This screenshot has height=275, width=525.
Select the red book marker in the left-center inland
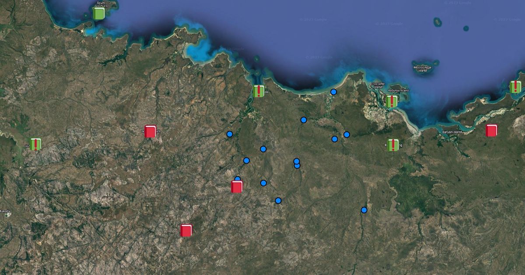(x=150, y=131)
